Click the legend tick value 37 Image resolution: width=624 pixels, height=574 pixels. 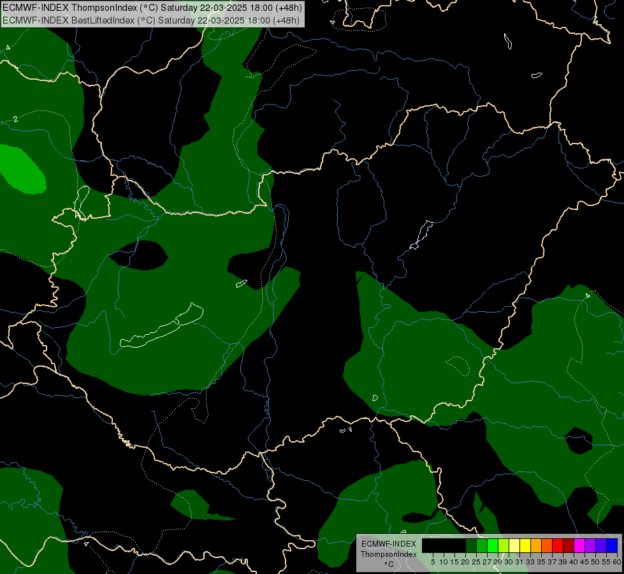pyautogui.click(x=552, y=562)
